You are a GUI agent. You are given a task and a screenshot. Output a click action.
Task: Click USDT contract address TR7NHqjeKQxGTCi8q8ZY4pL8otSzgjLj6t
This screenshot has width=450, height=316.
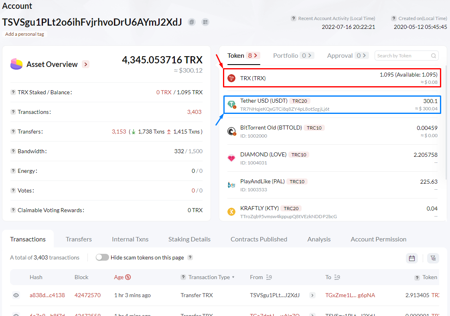(x=285, y=109)
